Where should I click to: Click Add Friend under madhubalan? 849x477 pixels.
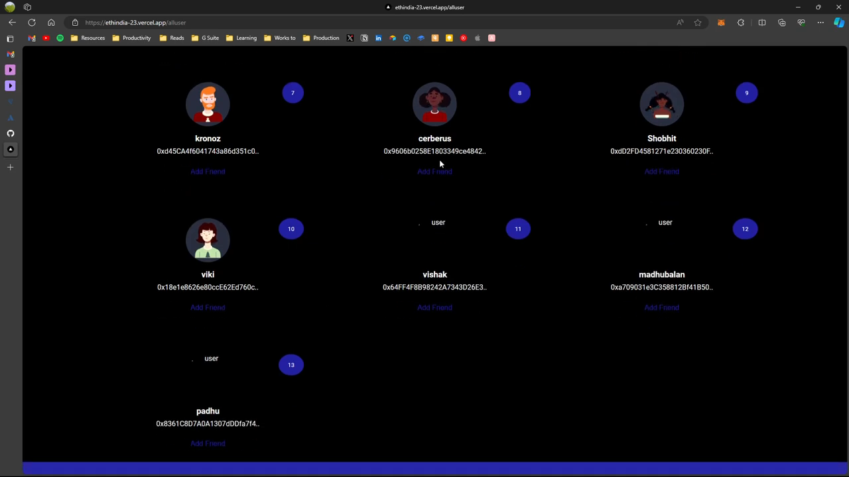click(x=661, y=307)
